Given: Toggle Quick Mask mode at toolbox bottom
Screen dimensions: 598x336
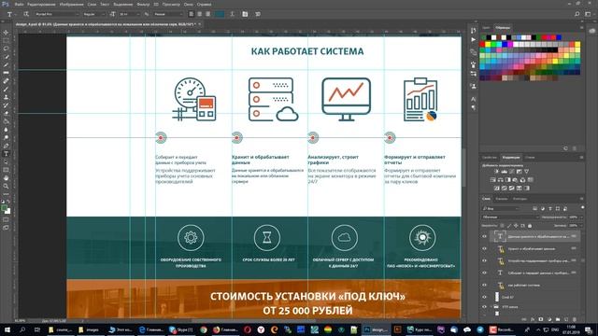Looking at the screenshot, I should click(6, 220).
